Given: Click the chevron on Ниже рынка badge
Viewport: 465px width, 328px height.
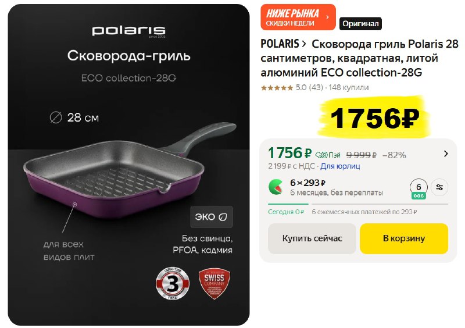Looking at the screenshot, I should pyautogui.click(x=327, y=17).
